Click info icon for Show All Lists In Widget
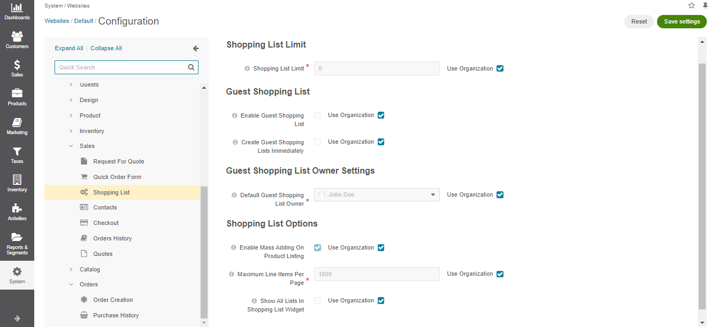This screenshot has width=710, height=327. click(255, 301)
